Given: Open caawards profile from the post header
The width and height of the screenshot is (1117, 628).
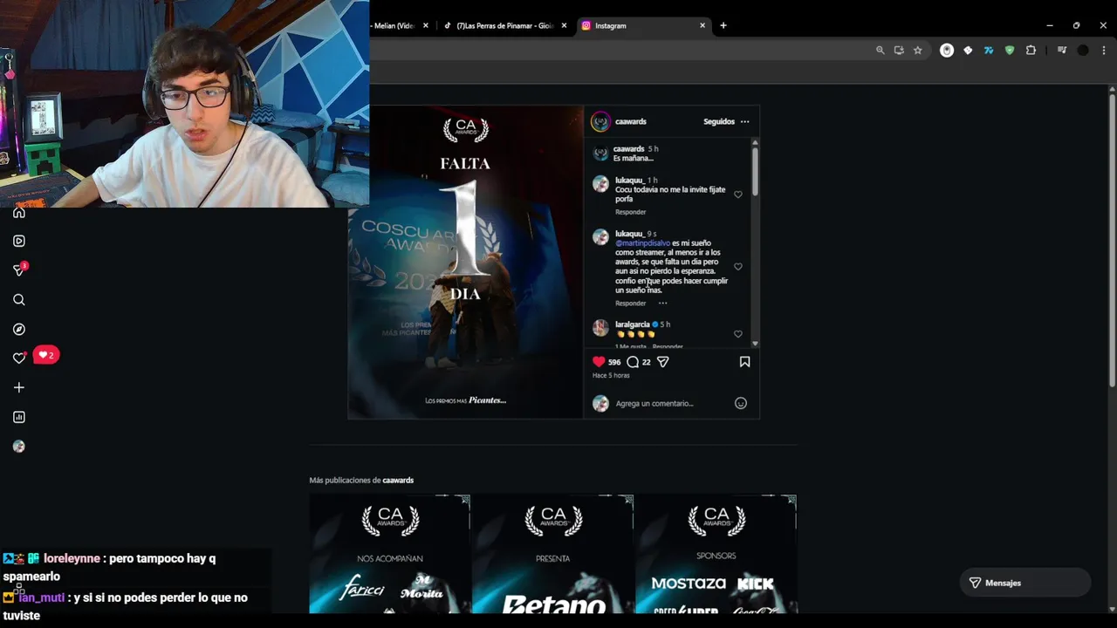Looking at the screenshot, I should click(x=631, y=121).
